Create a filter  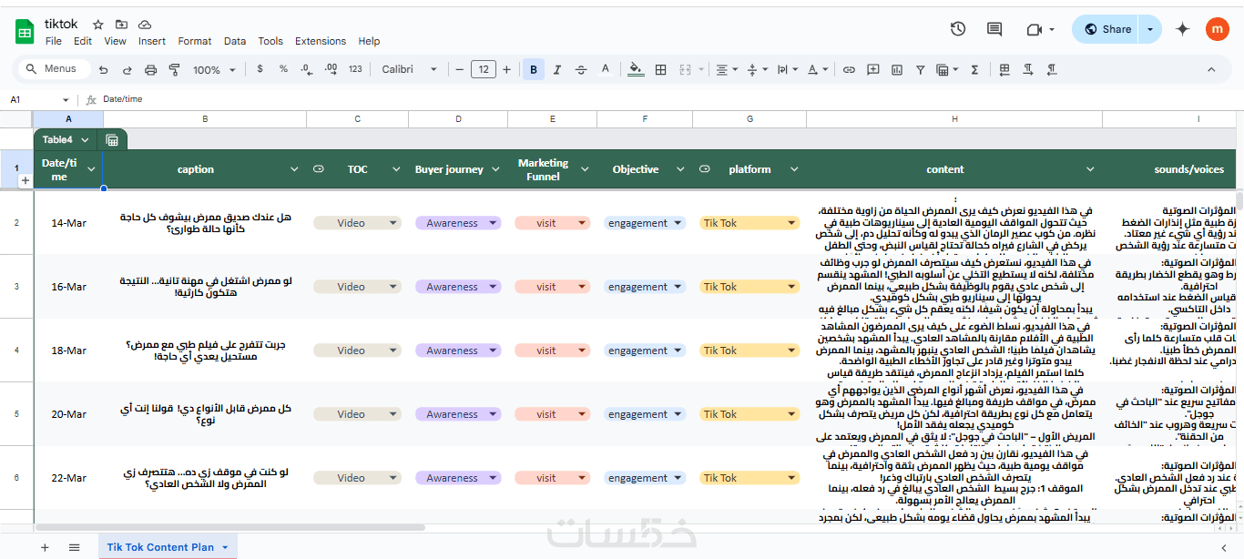tap(920, 69)
